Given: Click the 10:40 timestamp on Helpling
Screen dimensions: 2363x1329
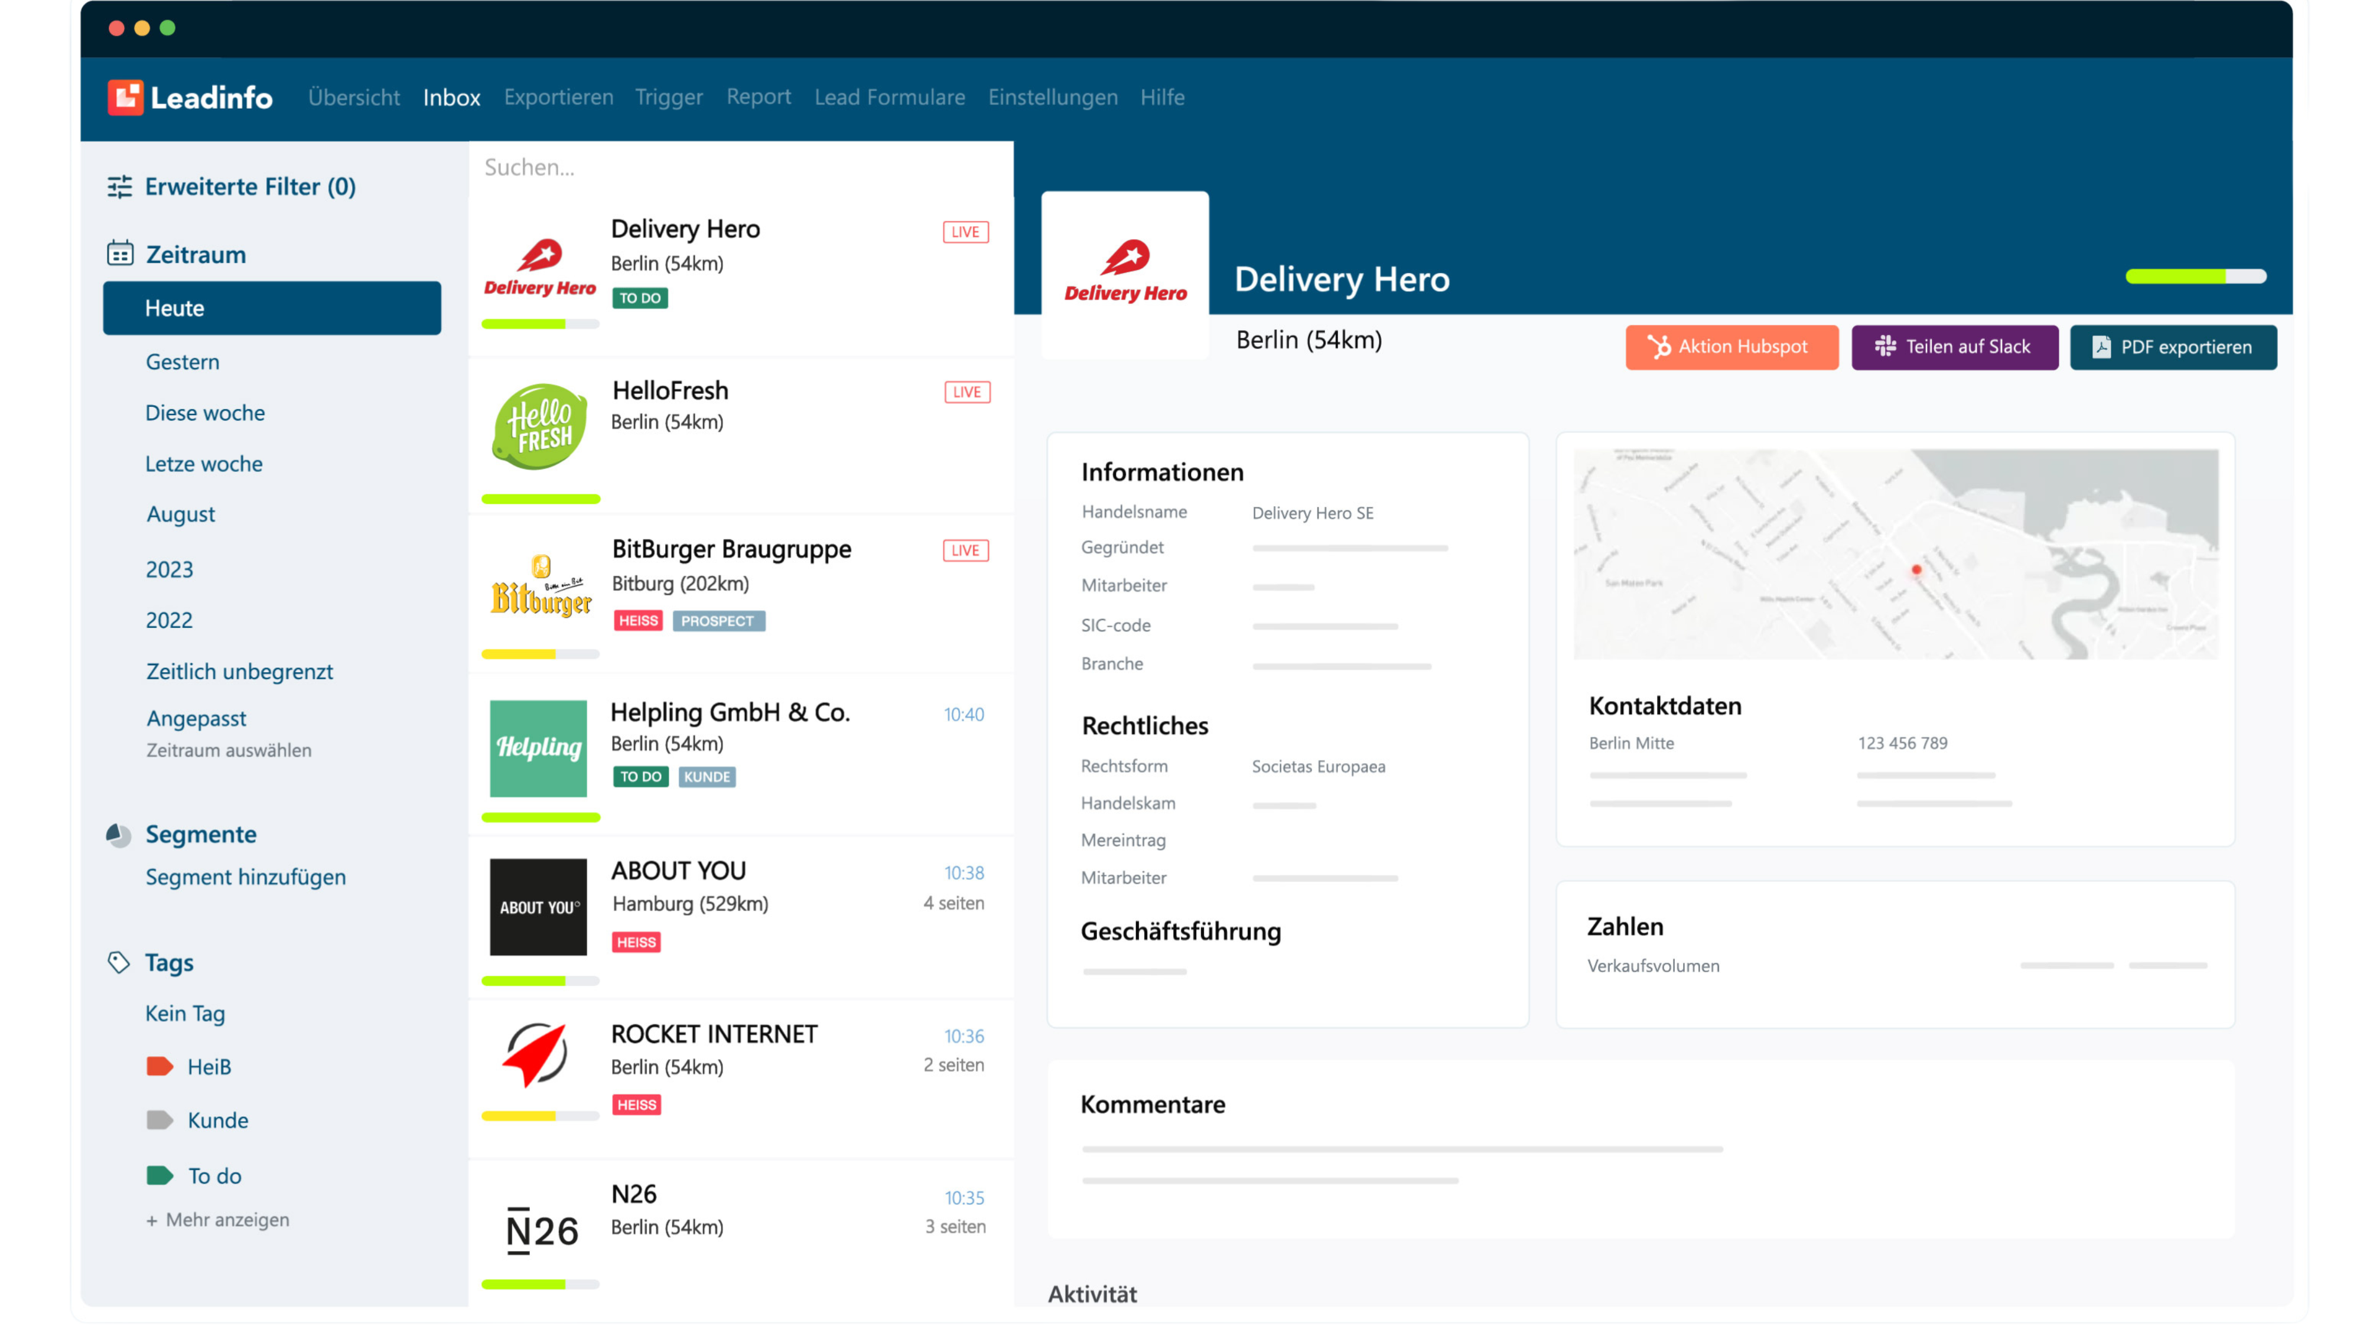Looking at the screenshot, I should point(963,715).
